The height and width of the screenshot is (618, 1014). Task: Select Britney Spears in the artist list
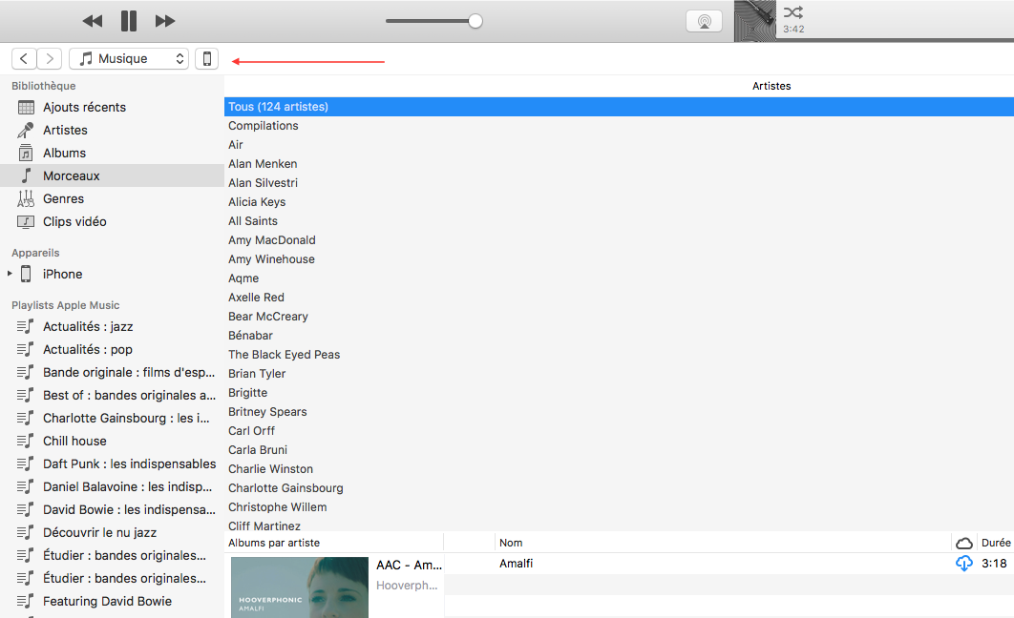[619, 411]
